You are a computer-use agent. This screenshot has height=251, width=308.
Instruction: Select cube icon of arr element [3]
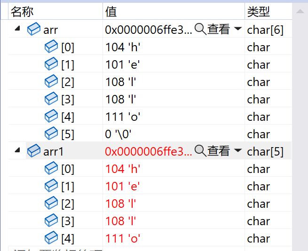[51, 99]
